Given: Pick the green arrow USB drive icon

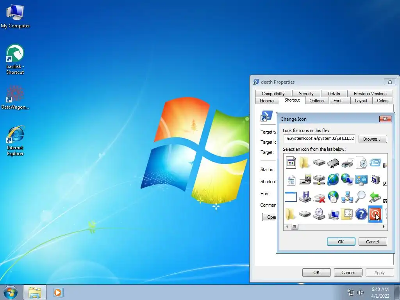Looking at the screenshot, I should point(375,197).
